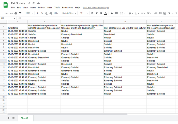
Task: Open the zoom 100% dropdown
Action: pos(29,13)
